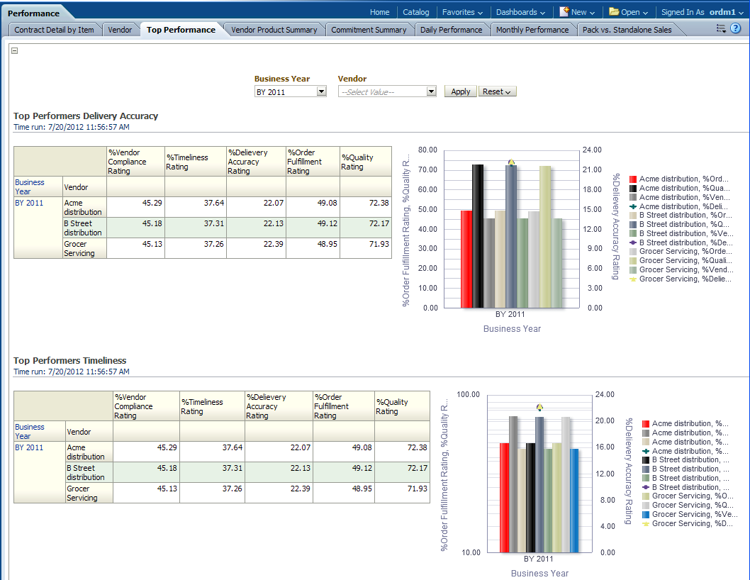Image resolution: width=750 pixels, height=580 pixels.
Task: Click blue Grocer Servicing swatch in Timeliness legend
Action: (x=646, y=515)
